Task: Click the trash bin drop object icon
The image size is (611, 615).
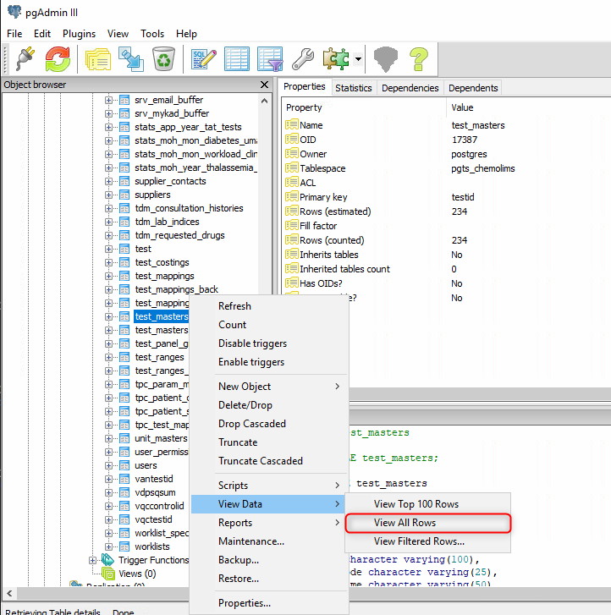Action: [x=162, y=59]
